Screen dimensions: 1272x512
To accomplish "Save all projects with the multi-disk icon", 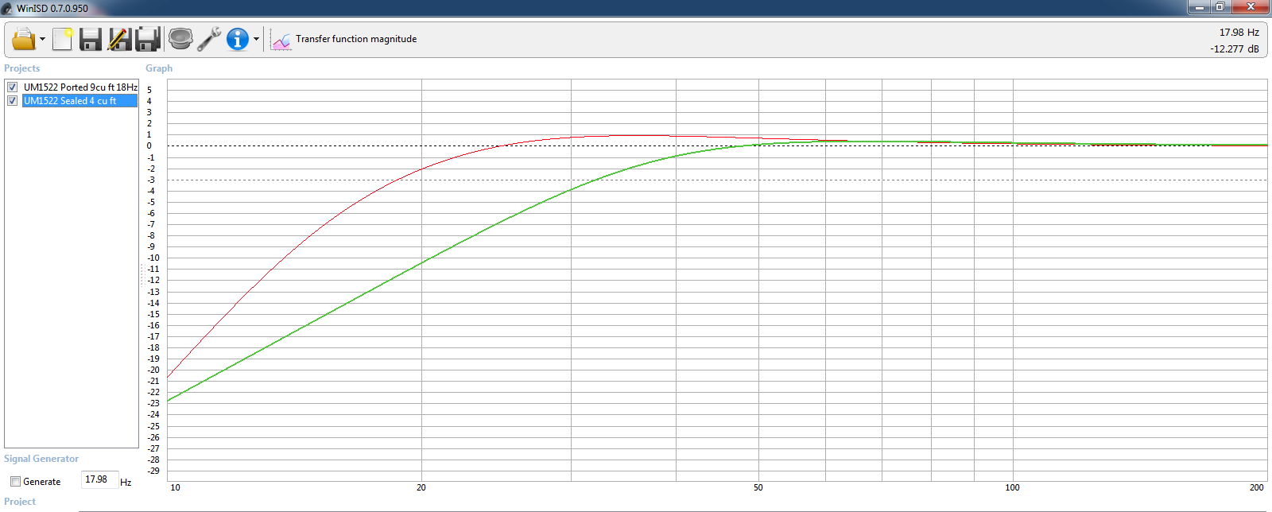I will pyautogui.click(x=148, y=39).
